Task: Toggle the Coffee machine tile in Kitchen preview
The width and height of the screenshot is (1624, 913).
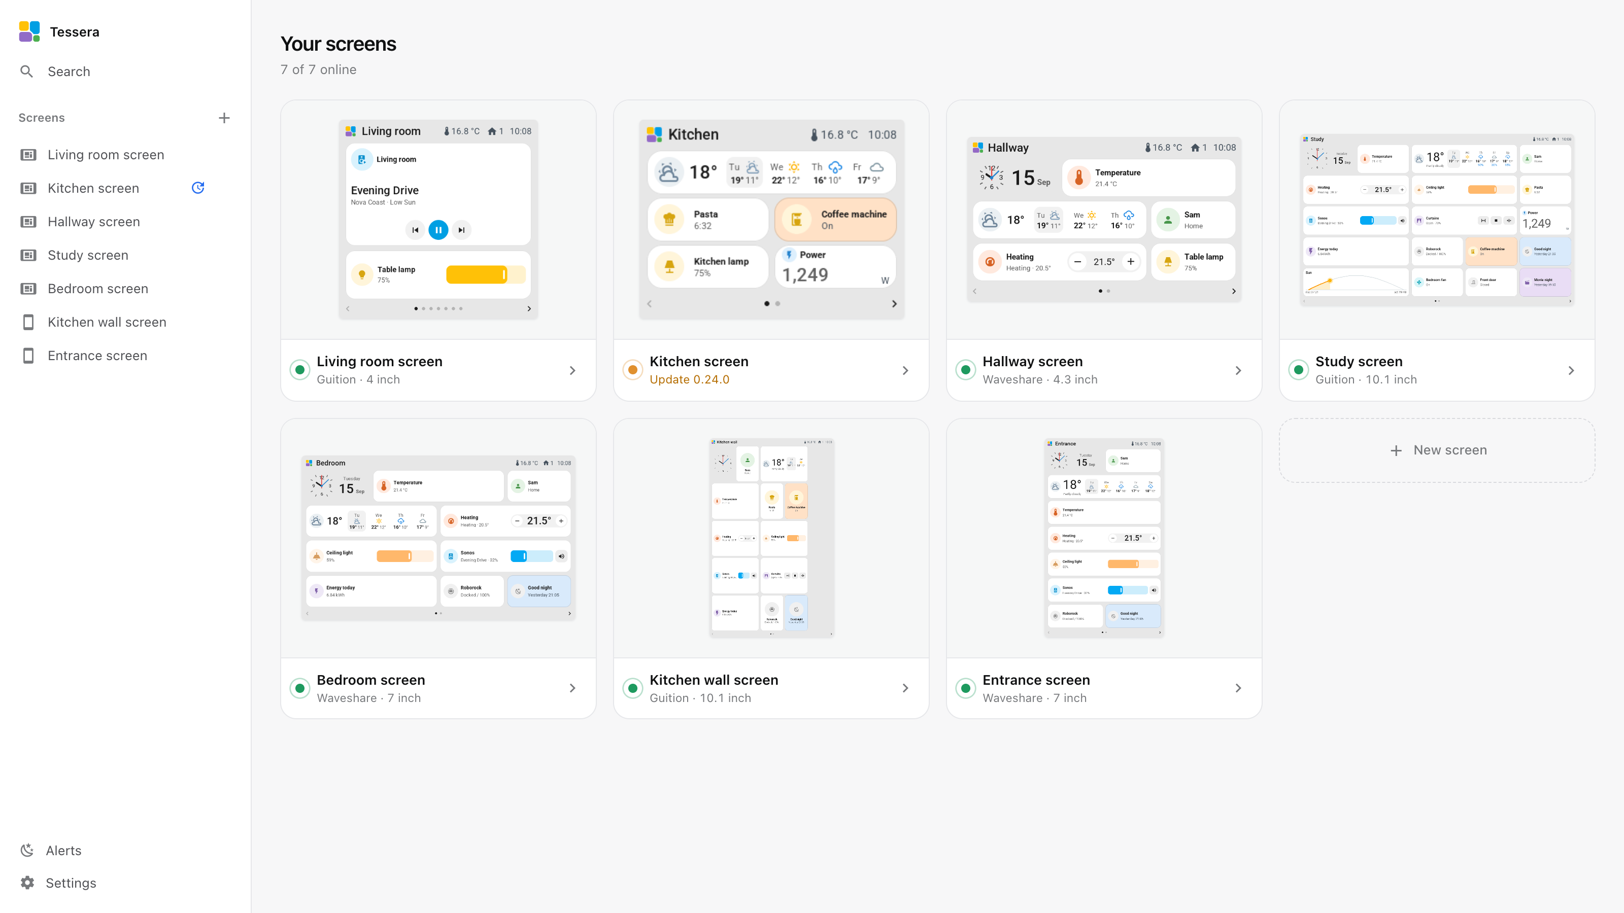Action: coord(835,219)
